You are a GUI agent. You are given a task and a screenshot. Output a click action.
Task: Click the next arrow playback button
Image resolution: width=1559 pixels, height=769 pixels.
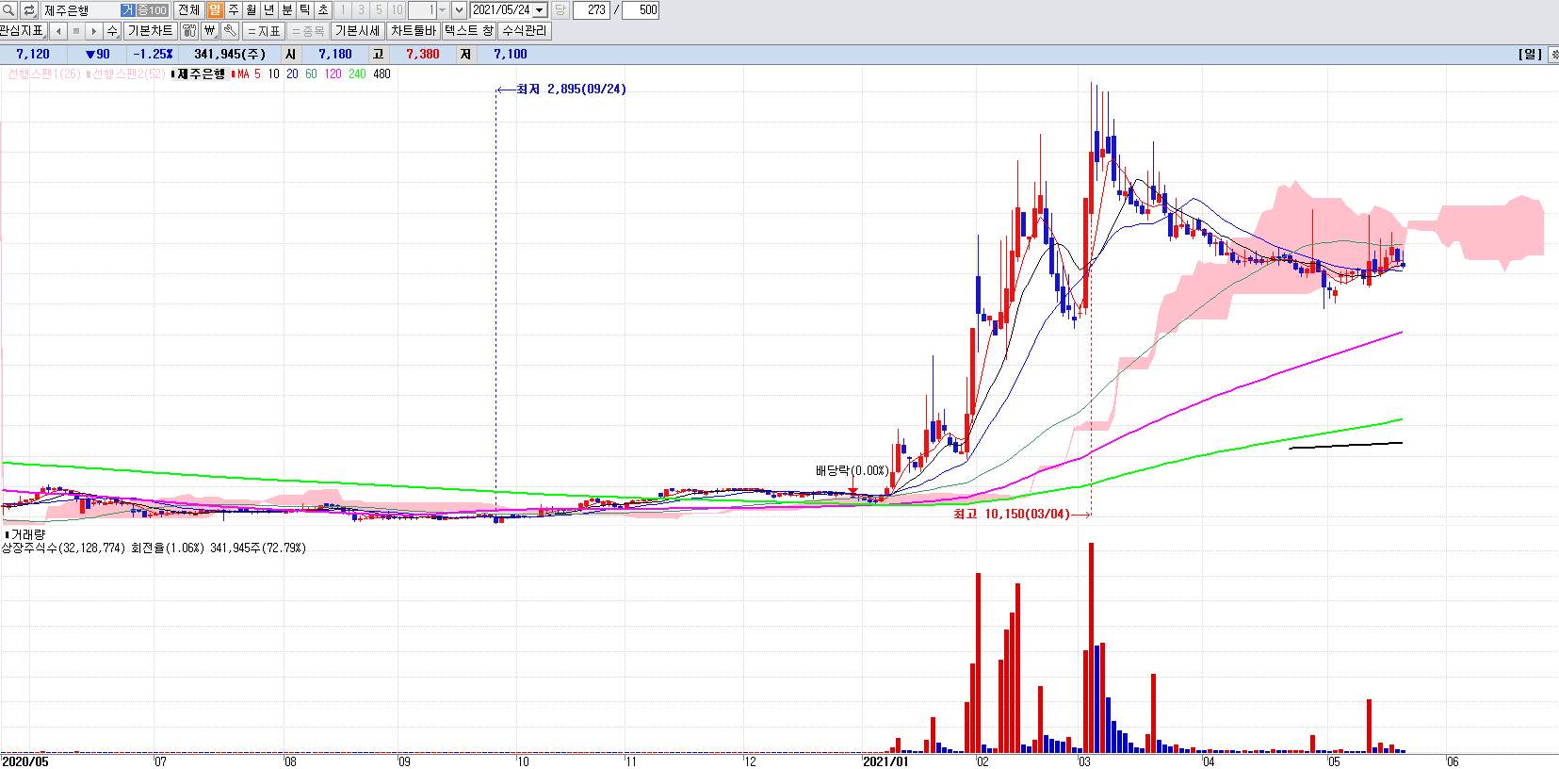click(x=94, y=31)
